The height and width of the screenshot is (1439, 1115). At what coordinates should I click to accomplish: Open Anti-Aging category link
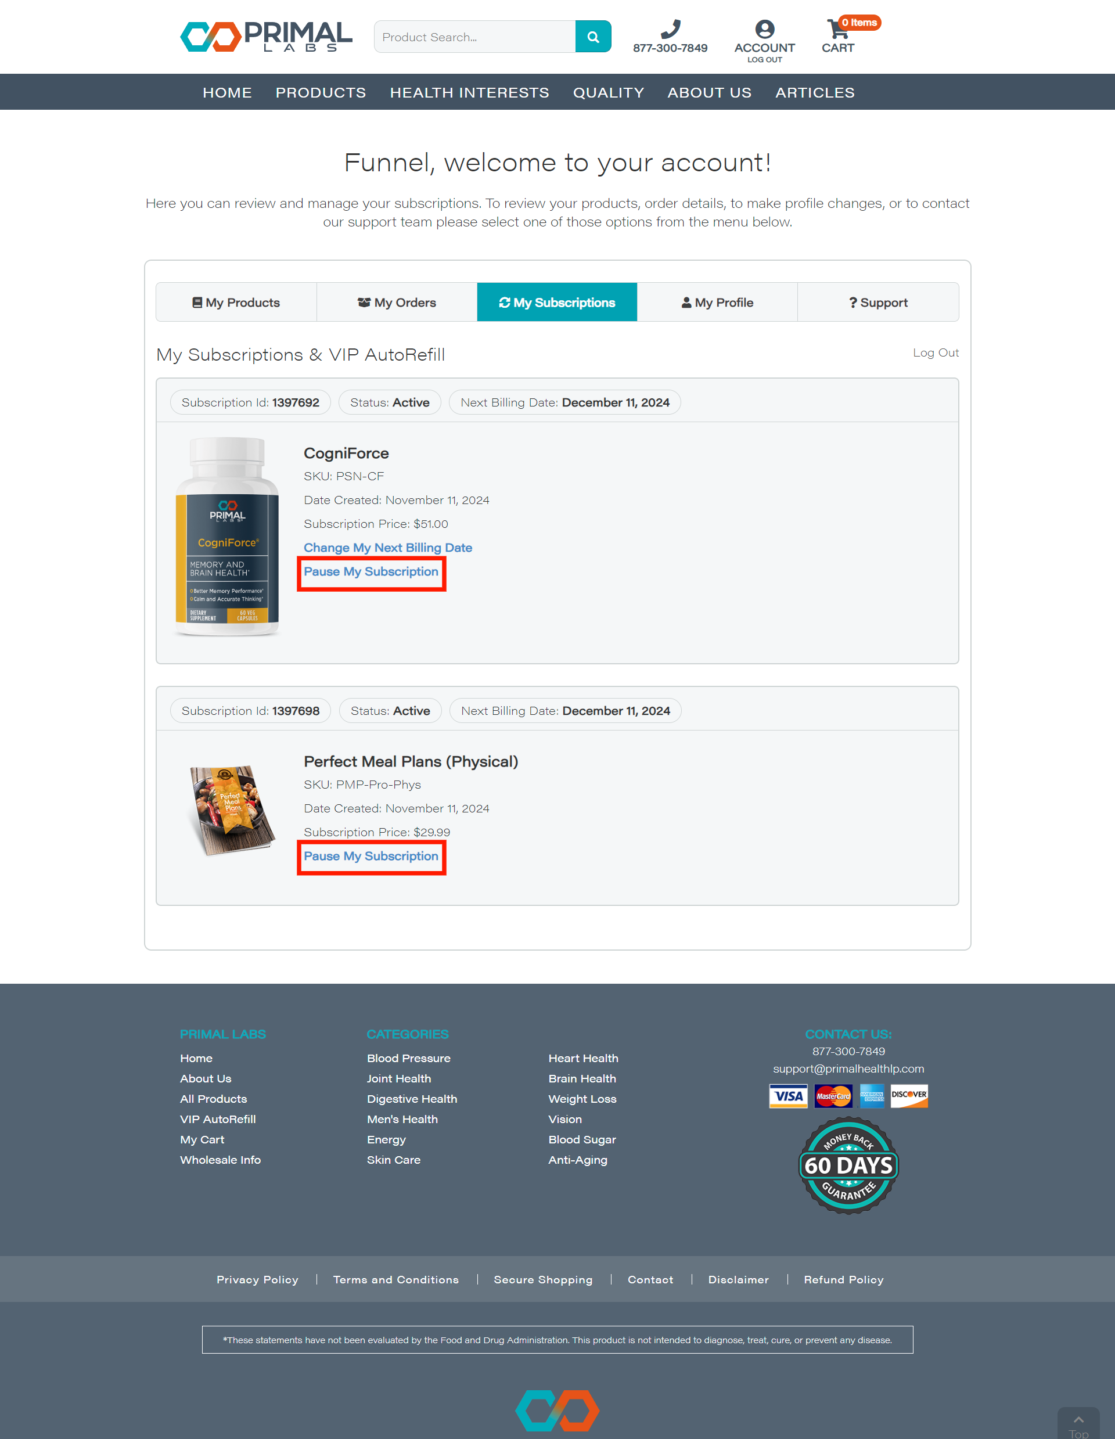578,1160
